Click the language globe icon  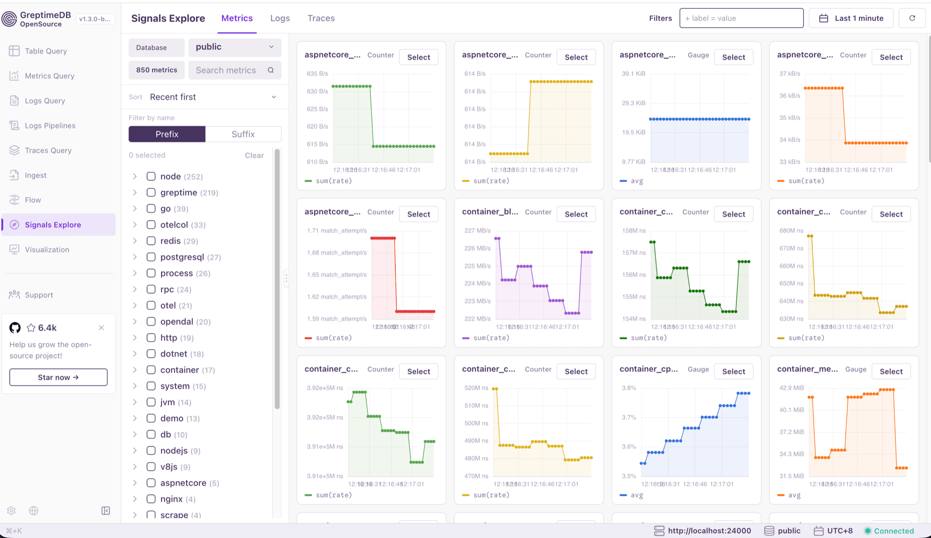tap(34, 511)
